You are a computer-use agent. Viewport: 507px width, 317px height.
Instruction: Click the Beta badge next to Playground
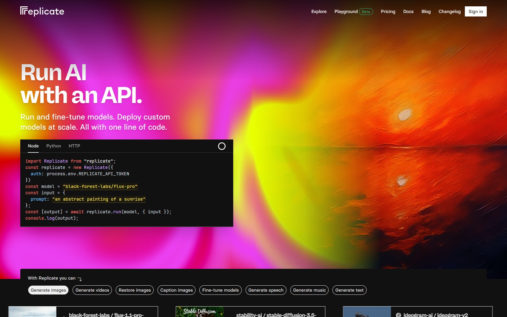click(x=366, y=11)
